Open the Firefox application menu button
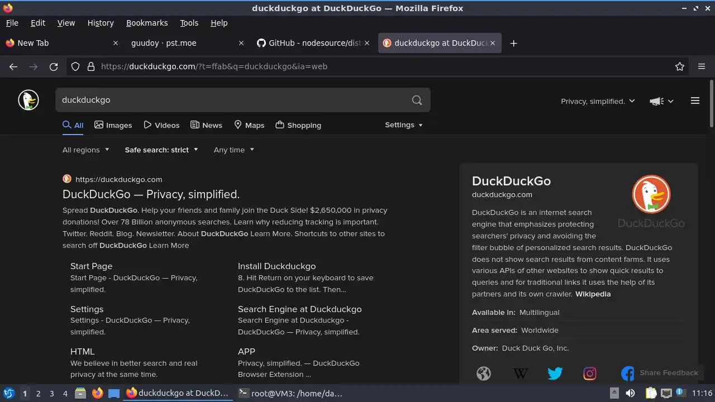 702,66
